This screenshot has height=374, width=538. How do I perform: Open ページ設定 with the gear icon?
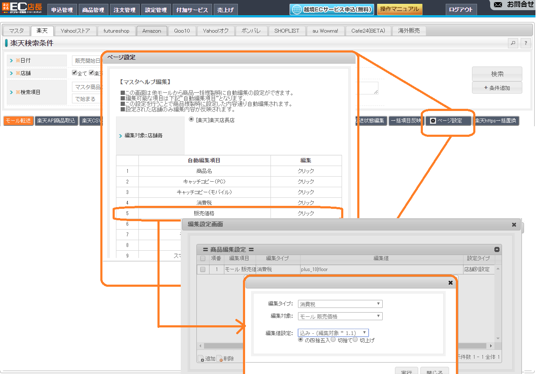click(448, 121)
